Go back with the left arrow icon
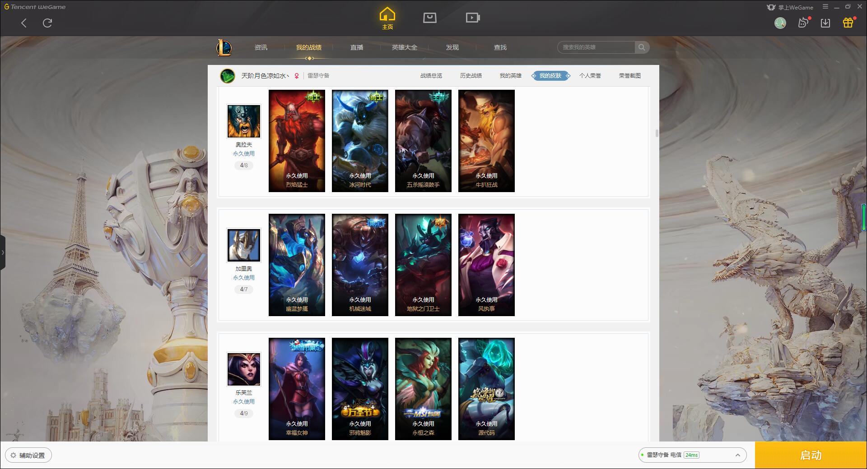The width and height of the screenshot is (867, 469). (x=24, y=23)
